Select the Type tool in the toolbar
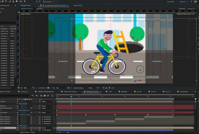 [7, 2]
